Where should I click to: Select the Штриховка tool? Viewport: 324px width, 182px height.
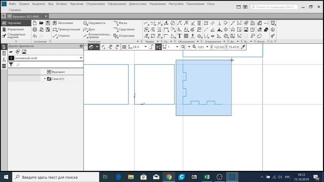click(124, 36)
